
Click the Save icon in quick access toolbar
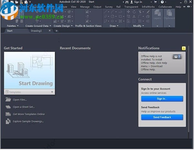point(21,2)
